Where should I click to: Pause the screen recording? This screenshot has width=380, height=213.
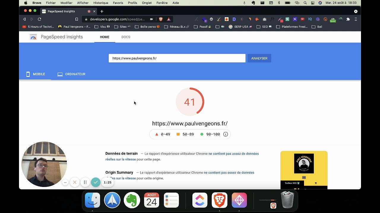click(x=85, y=182)
